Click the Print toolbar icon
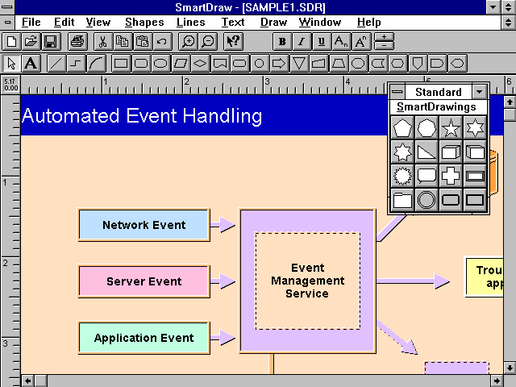The height and width of the screenshot is (387, 516). click(77, 41)
